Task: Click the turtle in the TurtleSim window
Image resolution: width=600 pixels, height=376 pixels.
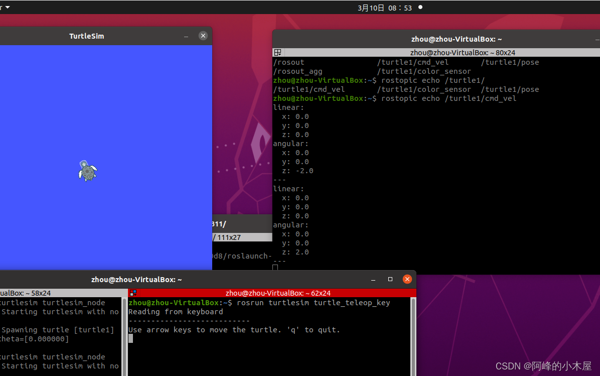Action: [88, 171]
